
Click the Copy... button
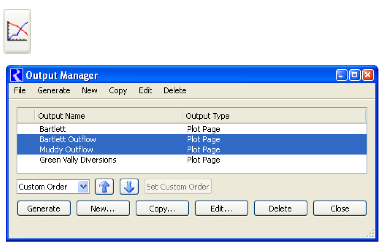click(x=162, y=208)
